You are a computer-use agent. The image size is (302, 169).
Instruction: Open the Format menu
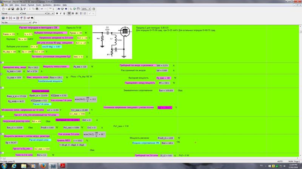pos(31,5)
